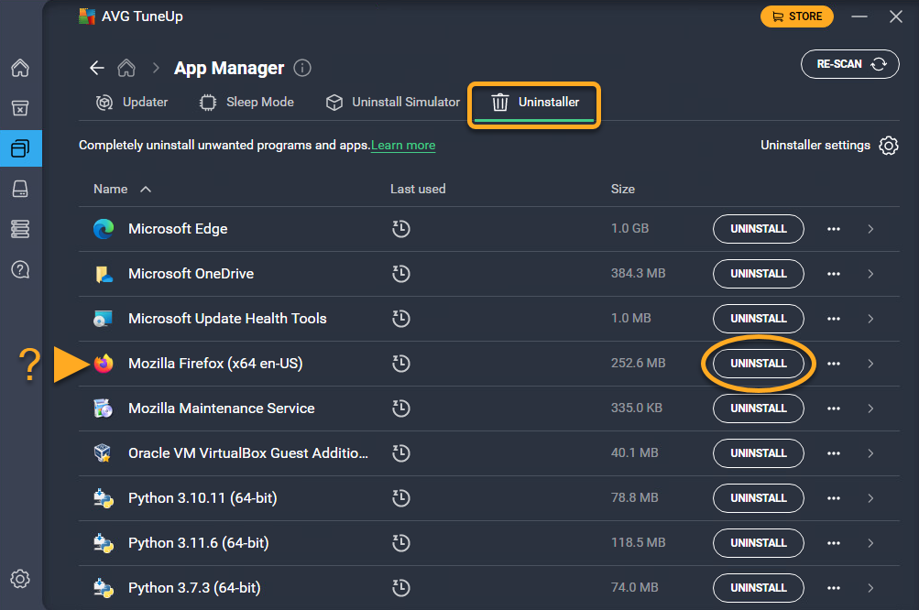Select the sidebar stacked servers icon
This screenshot has height=610, width=919.
[x=20, y=229]
